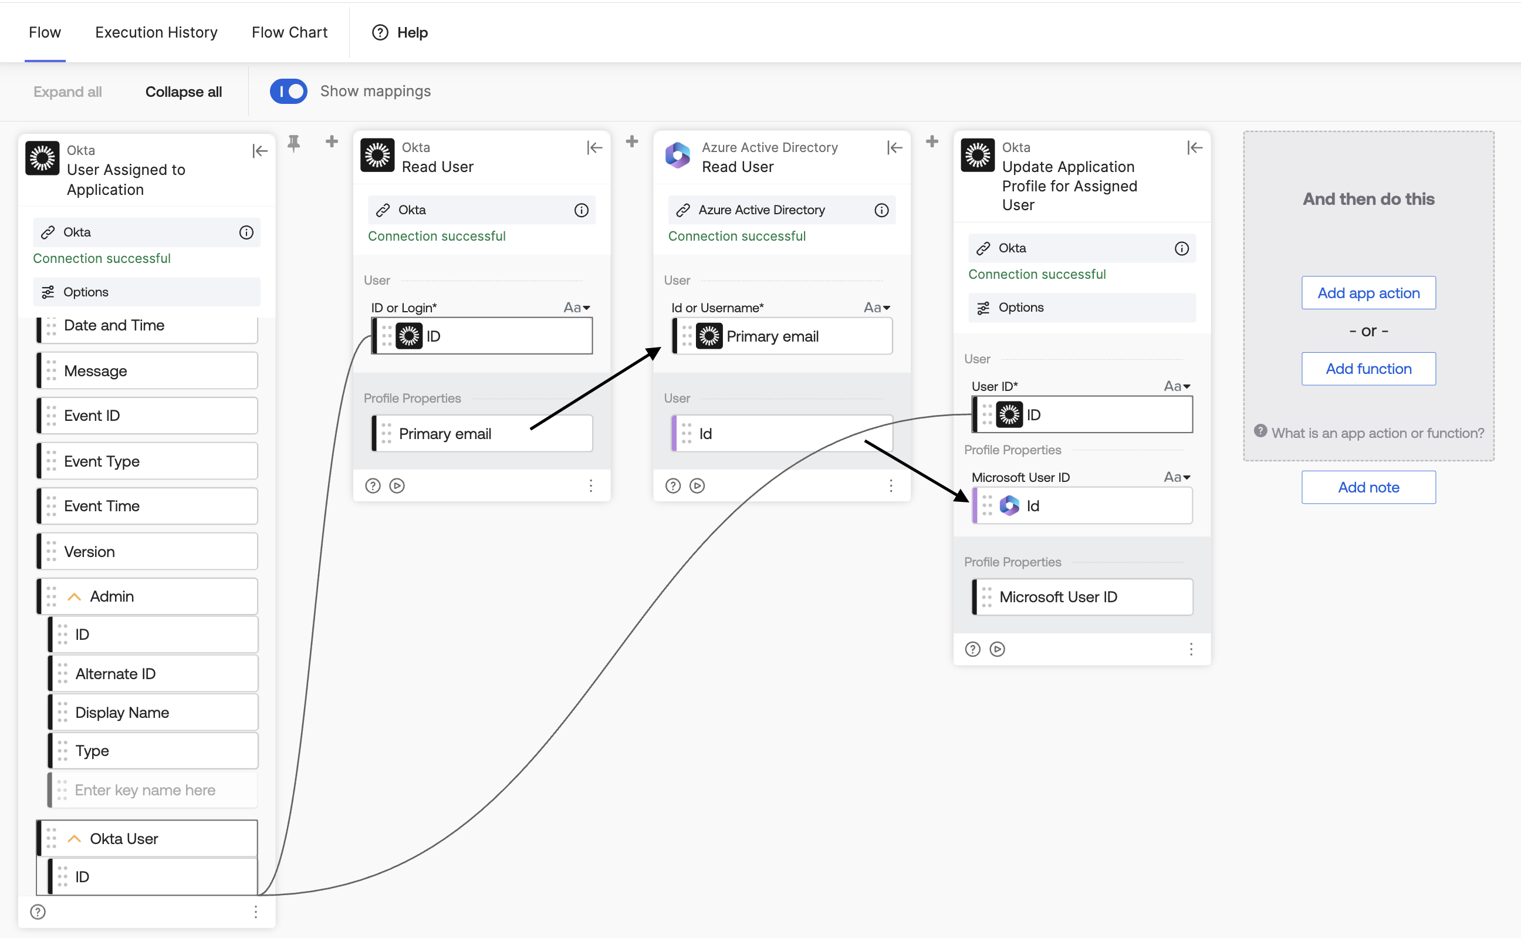Select the Alternate ID field under Admin
This screenshot has height=938, width=1521.
pyautogui.click(x=153, y=674)
